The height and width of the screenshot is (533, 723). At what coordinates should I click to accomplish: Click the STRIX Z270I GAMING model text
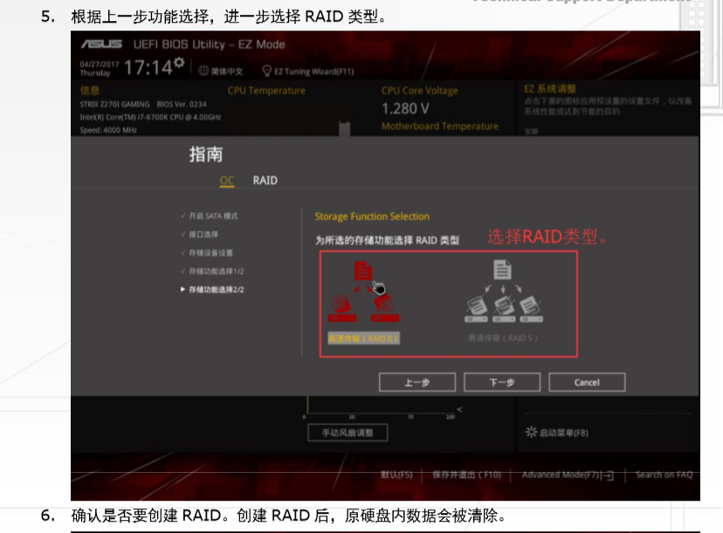(114, 105)
